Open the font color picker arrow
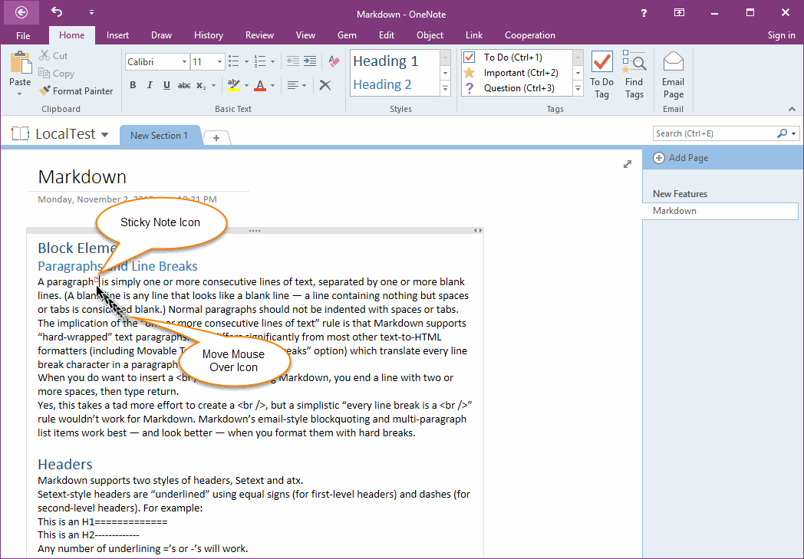This screenshot has height=559, width=804. (273, 86)
